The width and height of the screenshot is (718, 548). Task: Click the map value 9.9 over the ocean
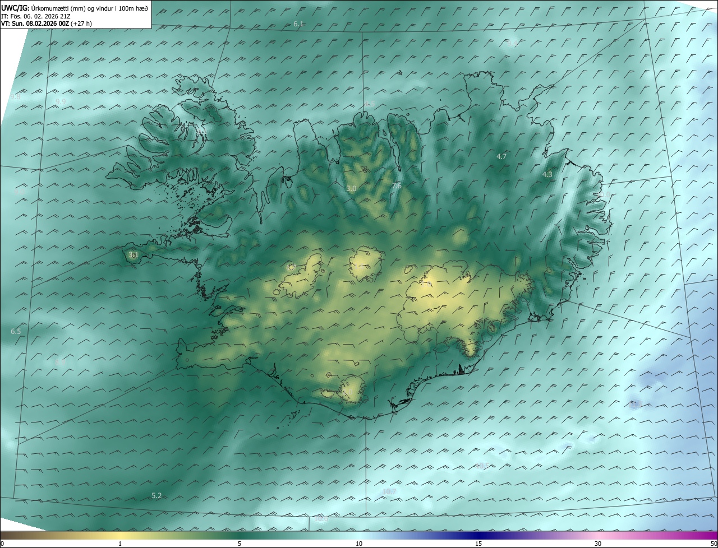coord(61,101)
